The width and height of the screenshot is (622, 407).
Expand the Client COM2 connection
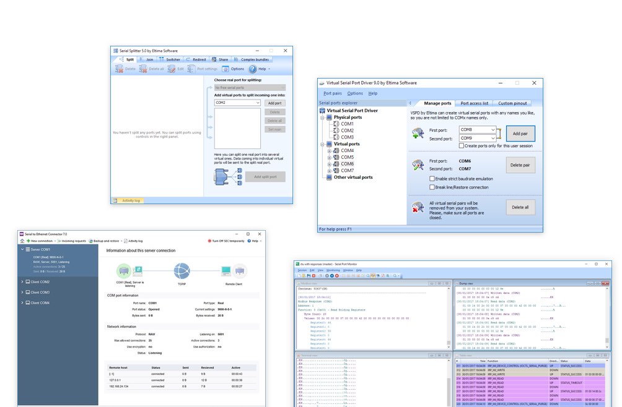click(x=22, y=282)
